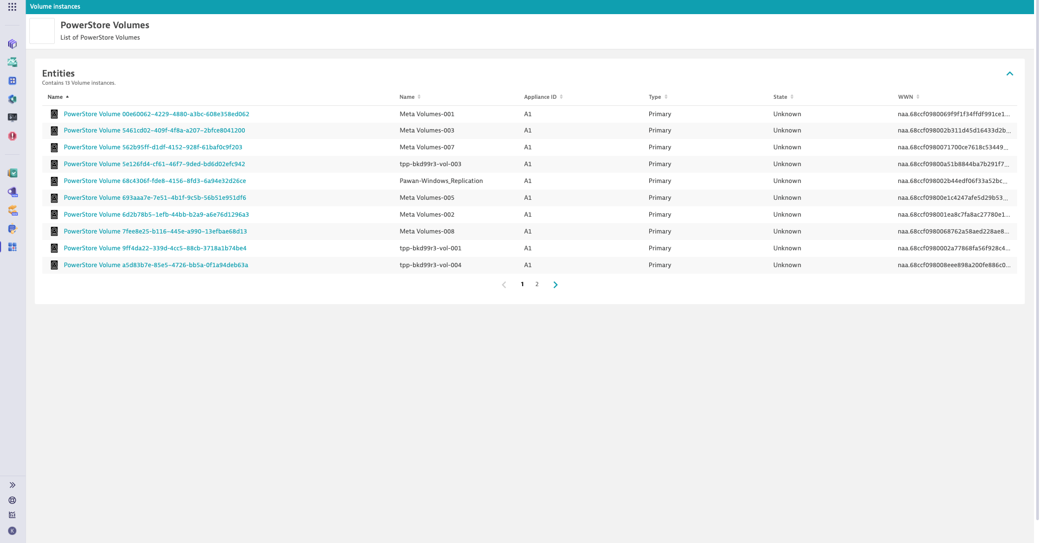This screenshot has height=543, width=1040.
Task: Open the K user avatar menu
Action: (x=12, y=531)
